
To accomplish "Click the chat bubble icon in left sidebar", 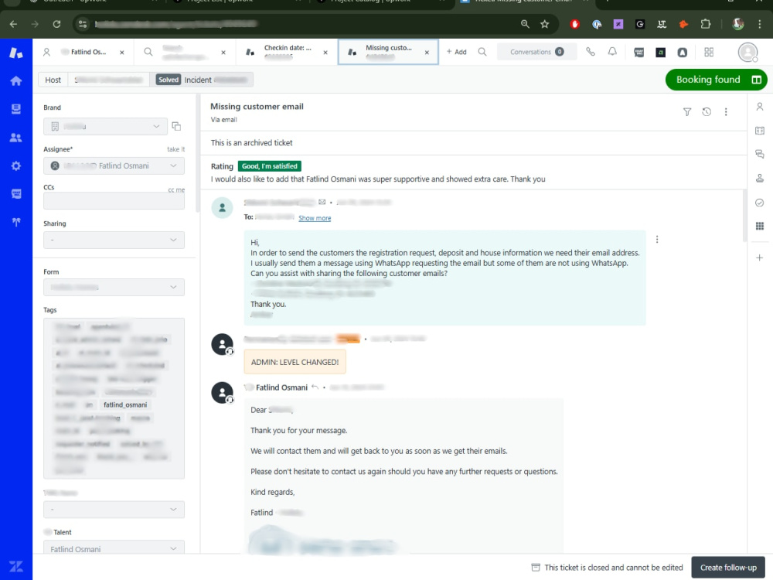I will [x=15, y=194].
